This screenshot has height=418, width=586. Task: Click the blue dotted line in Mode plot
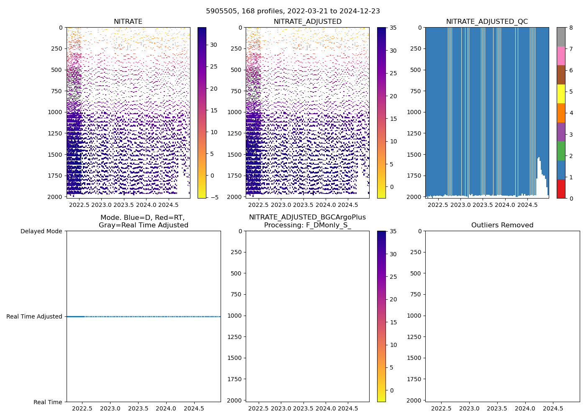pos(146,316)
